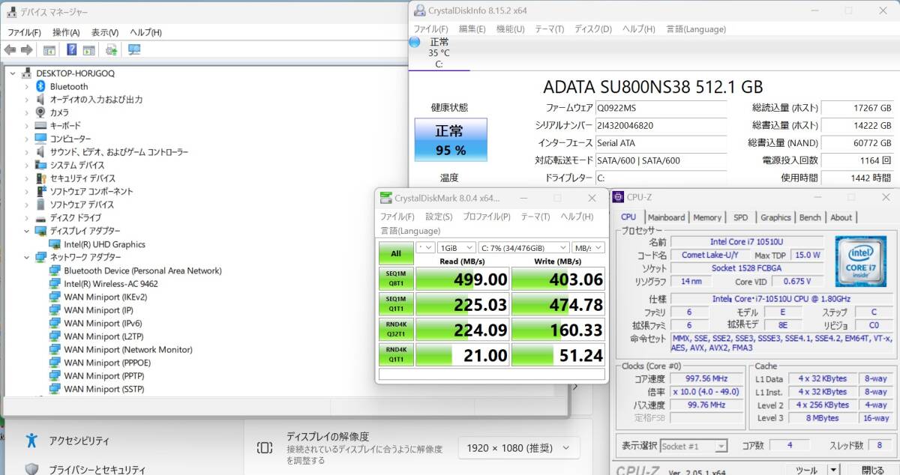Click the blue disk status orb in CrystalDiskInfo
The image size is (900, 475).
click(x=415, y=43)
